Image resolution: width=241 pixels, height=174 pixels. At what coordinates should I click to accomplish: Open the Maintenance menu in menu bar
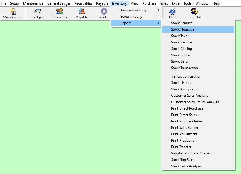coord(33,3)
